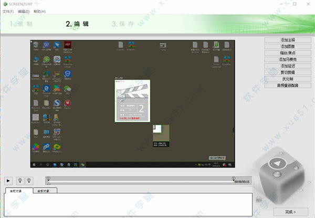Image resolution: width=315 pixels, height=218 pixels.
Task: Open the 编辑(E) menu
Action: click(x=24, y=11)
